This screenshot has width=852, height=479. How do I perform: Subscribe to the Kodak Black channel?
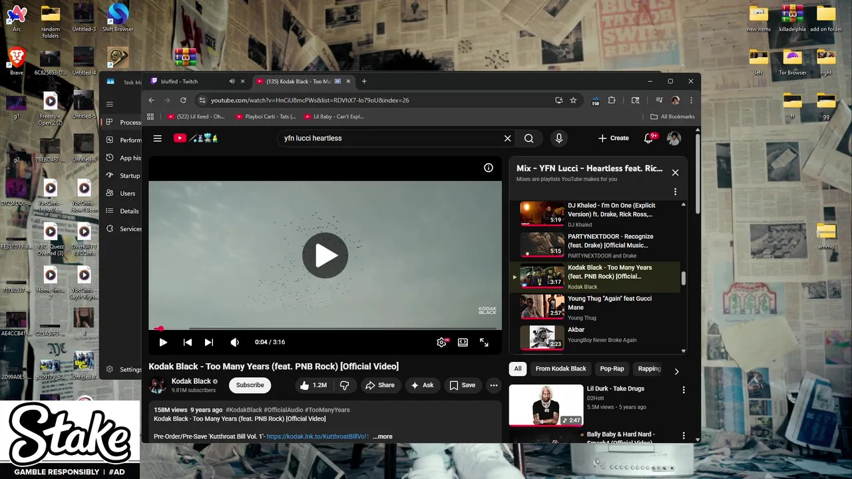(x=250, y=385)
